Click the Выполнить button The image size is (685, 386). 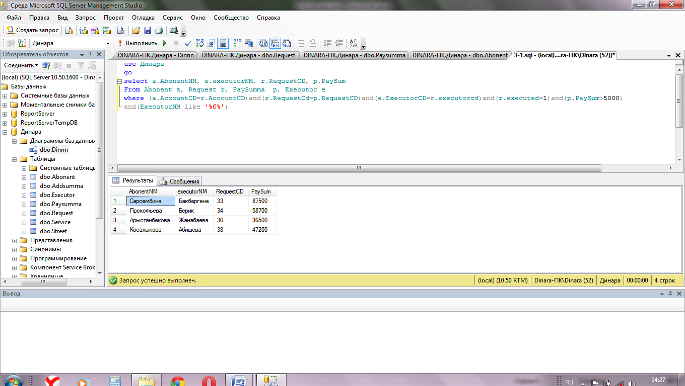(138, 43)
